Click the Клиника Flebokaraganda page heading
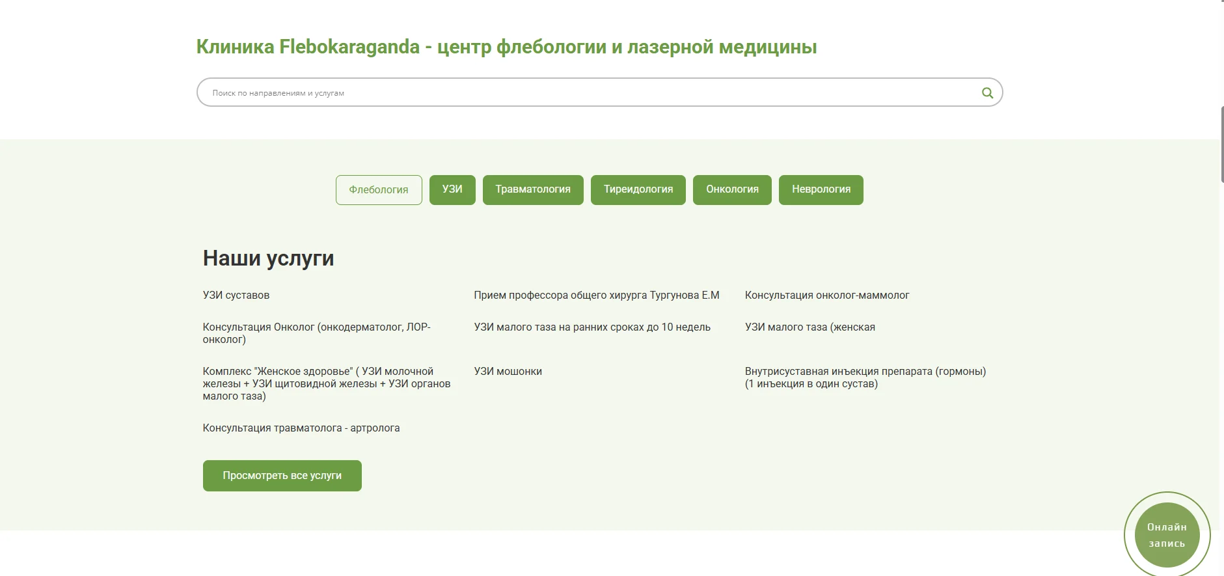The width and height of the screenshot is (1224, 576). point(507,47)
